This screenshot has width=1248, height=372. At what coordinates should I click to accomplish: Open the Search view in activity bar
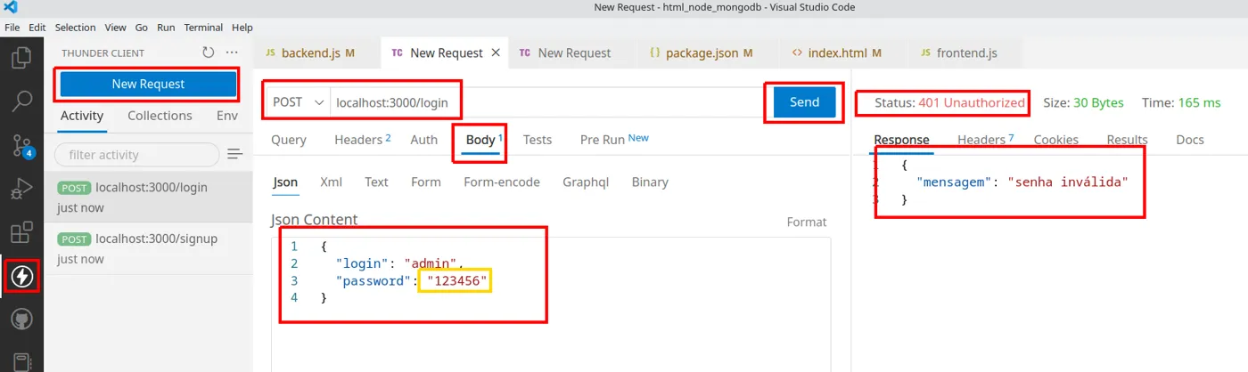[x=21, y=101]
